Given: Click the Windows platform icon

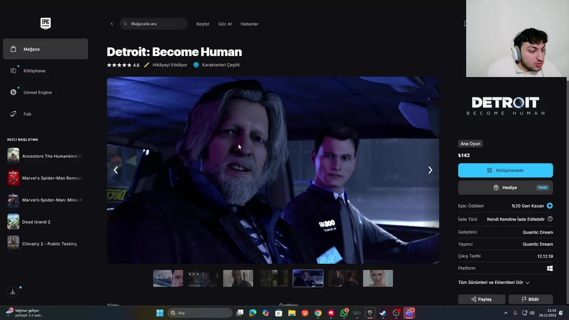Looking at the screenshot, I should click(550, 268).
